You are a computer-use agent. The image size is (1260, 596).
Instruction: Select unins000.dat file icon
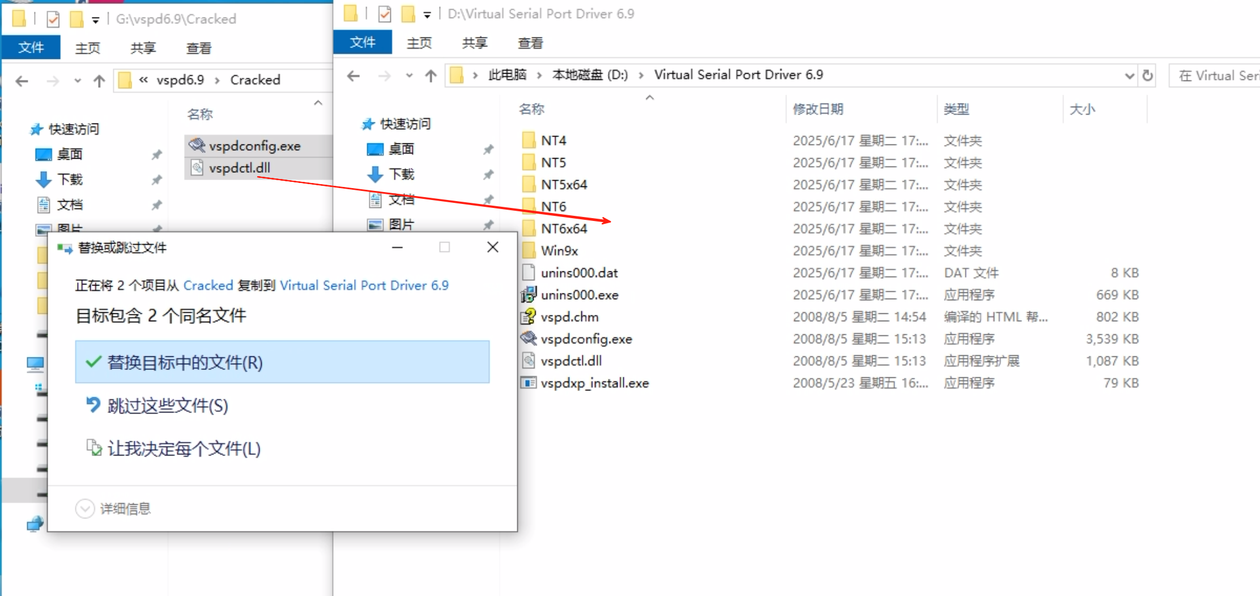tap(529, 273)
